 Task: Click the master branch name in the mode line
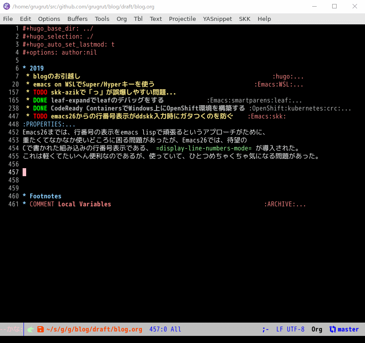click(x=348, y=329)
